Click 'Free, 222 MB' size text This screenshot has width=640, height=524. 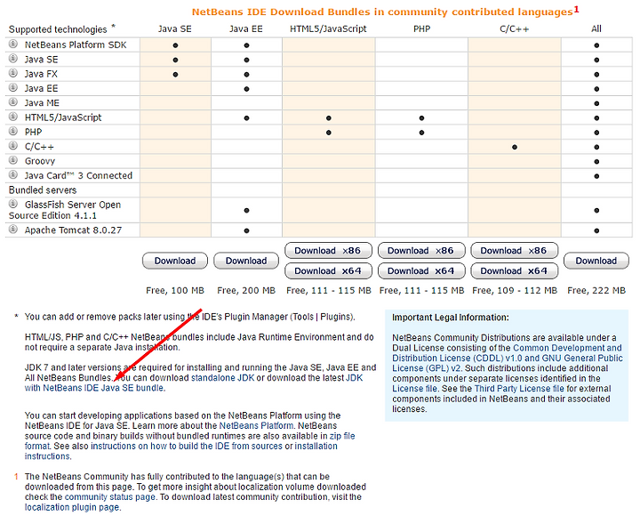click(596, 290)
